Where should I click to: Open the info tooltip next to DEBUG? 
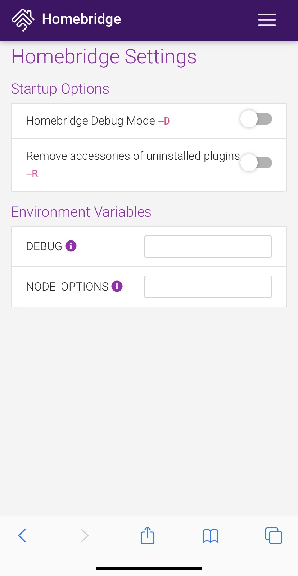pyautogui.click(x=71, y=246)
